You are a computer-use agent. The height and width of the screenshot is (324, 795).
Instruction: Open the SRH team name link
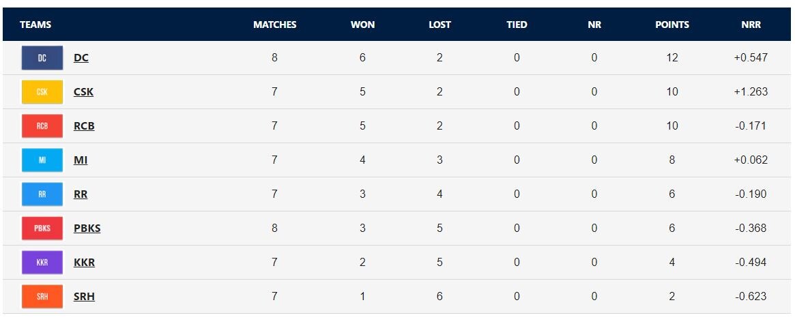(x=84, y=297)
